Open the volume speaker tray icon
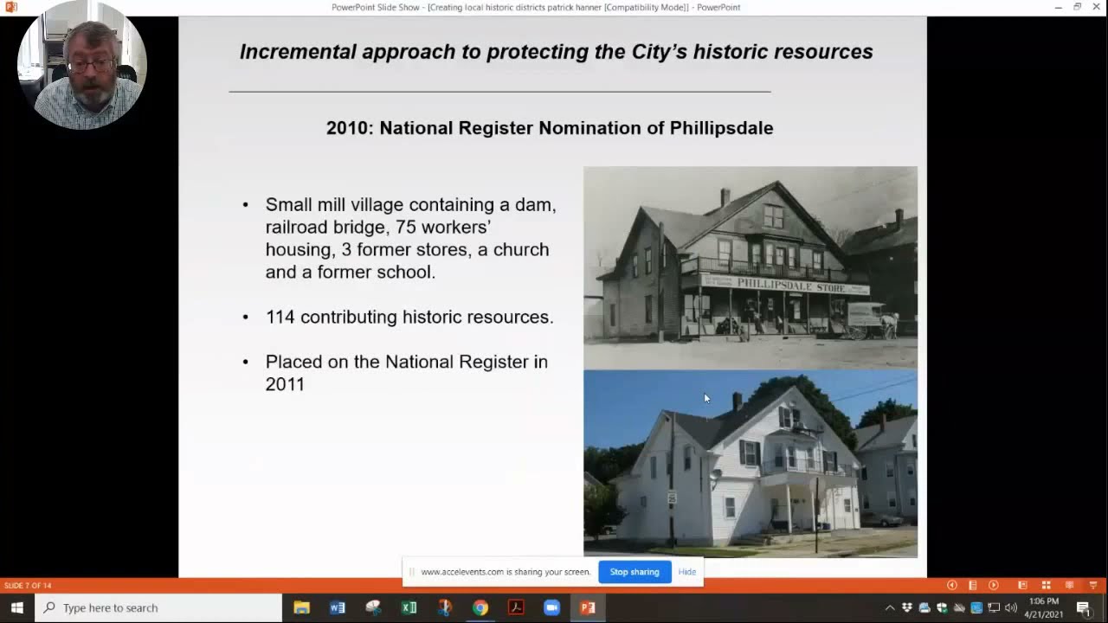This screenshot has height=623, width=1108. pyautogui.click(x=1011, y=607)
